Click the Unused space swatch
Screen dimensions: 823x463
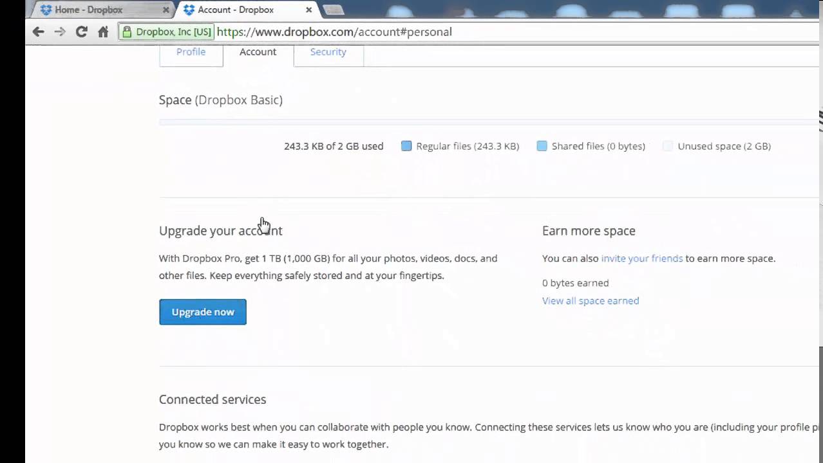668,146
